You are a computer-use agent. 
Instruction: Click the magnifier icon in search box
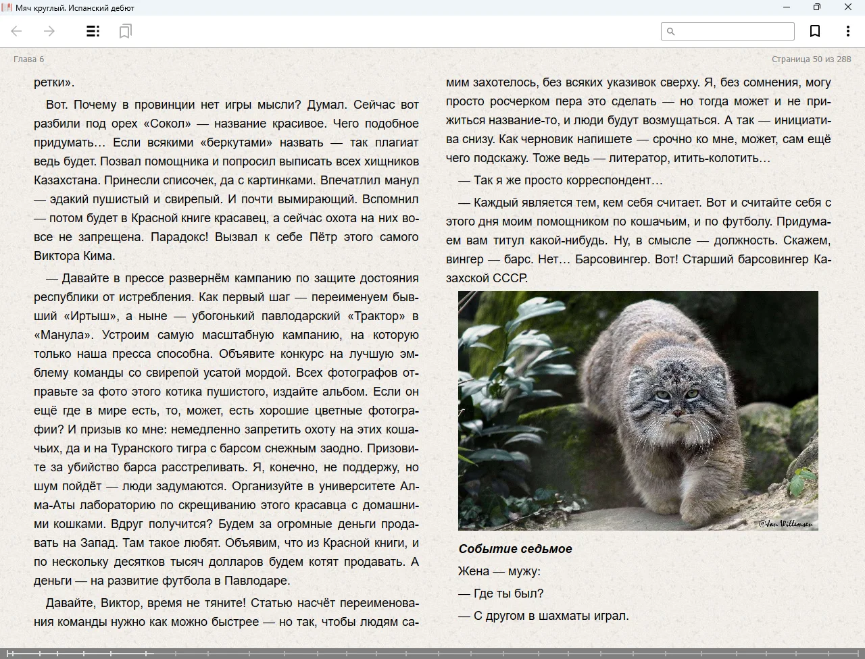pos(671,31)
